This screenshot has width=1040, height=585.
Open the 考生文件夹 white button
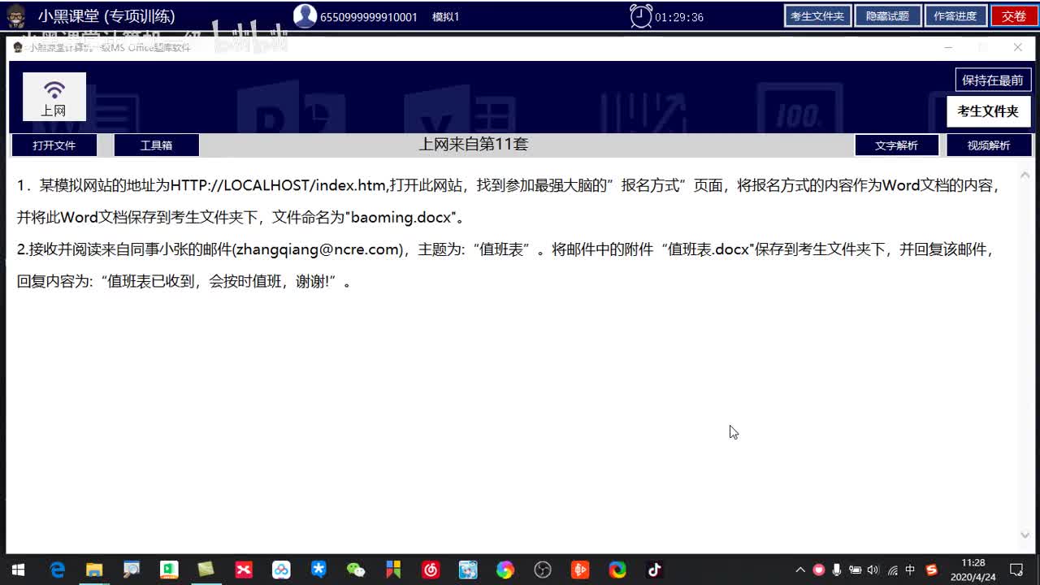point(988,111)
